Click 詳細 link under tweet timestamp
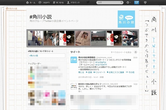The height and width of the screenshot is (110, 166). click(x=102, y=77)
